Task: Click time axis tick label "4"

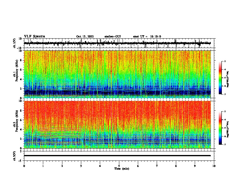Action: coord(100,166)
